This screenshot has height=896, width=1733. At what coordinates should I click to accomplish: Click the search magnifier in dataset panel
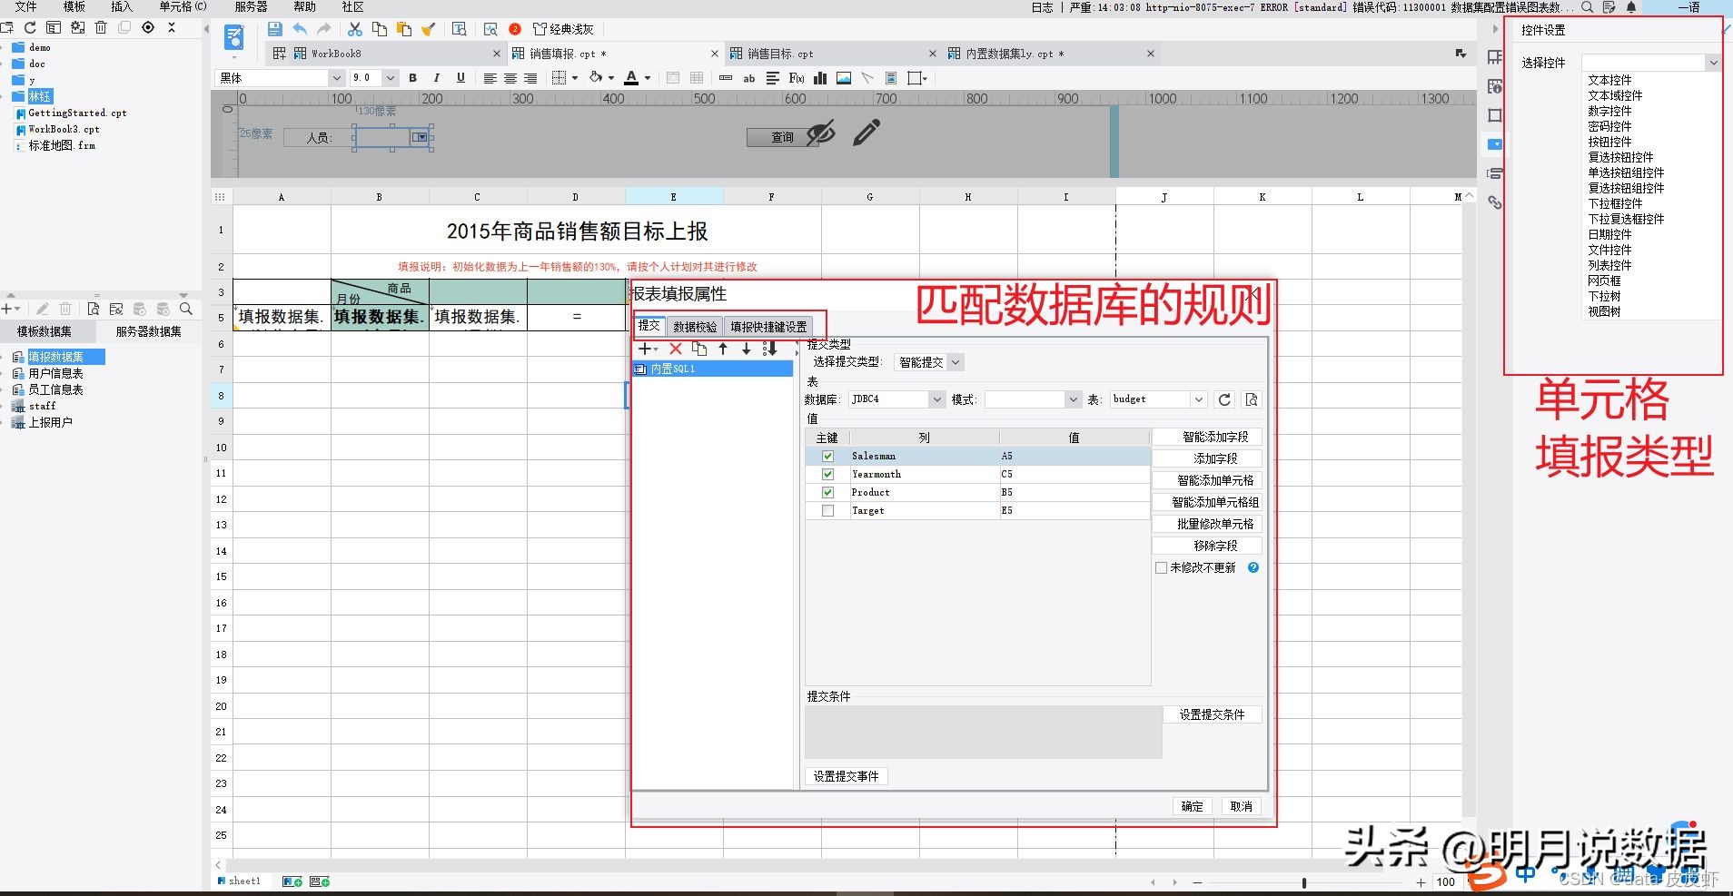coord(186,310)
